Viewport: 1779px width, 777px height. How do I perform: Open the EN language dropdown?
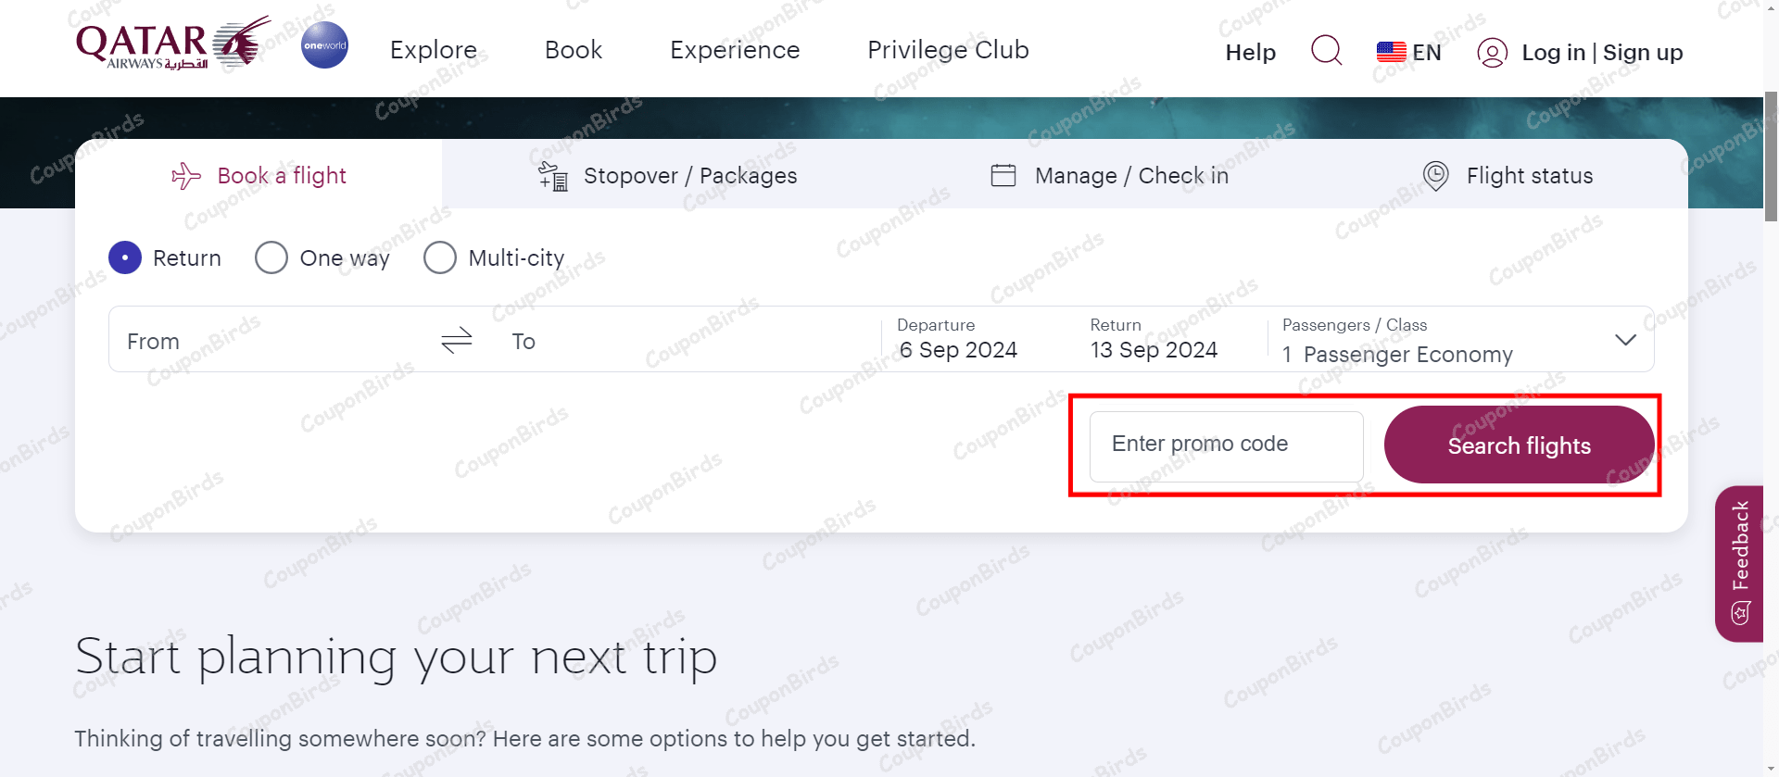pyautogui.click(x=1425, y=52)
